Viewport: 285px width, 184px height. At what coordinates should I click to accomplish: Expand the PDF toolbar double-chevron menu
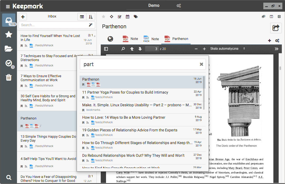[276, 49]
